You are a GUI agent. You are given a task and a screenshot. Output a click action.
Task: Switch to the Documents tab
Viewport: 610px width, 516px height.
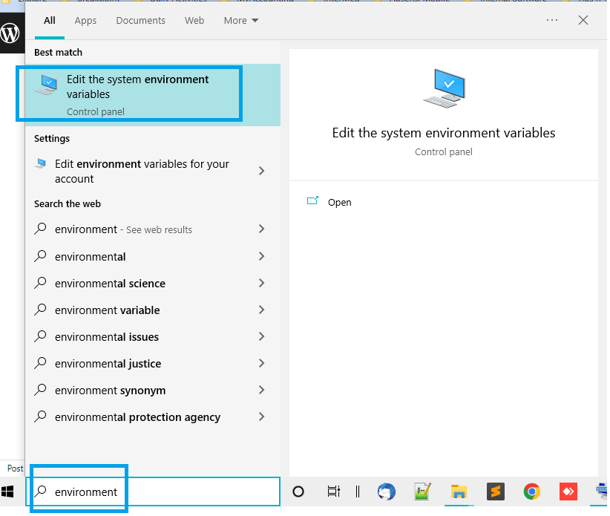point(140,21)
